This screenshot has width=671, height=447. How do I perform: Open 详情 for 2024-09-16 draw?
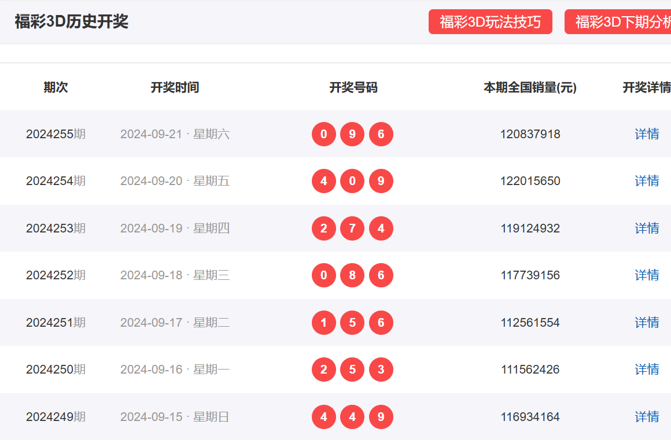coord(647,370)
